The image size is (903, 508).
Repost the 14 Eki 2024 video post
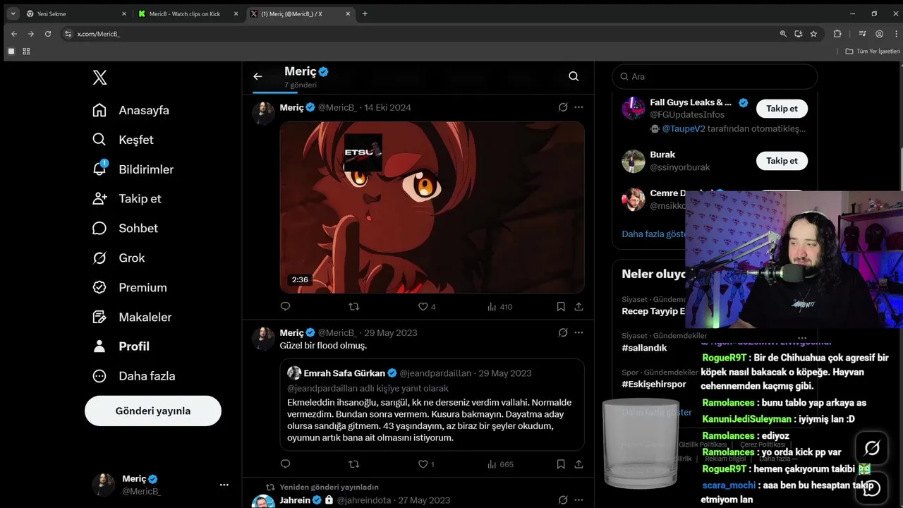354,306
